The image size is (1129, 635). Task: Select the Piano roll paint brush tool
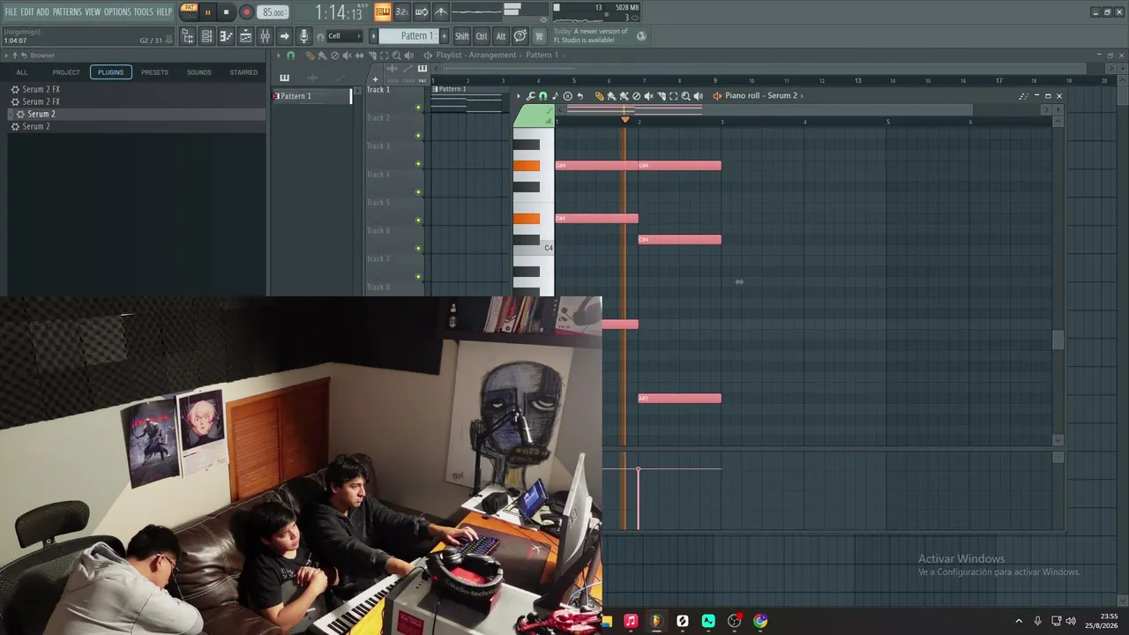click(x=611, y=96)
